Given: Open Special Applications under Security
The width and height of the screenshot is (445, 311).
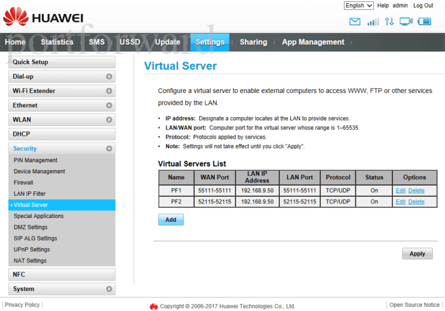Looking at the screenshot, I should pyautogui.click(x=39, y=216).
